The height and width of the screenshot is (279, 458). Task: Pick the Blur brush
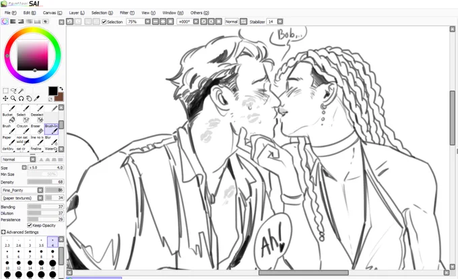pos(51,141)
